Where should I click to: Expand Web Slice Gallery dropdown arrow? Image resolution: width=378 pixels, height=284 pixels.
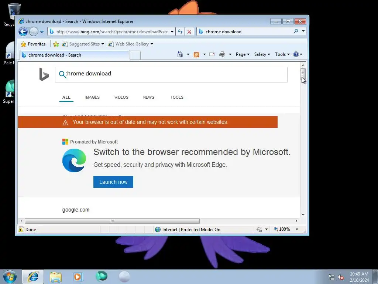(x=152, y=44)
